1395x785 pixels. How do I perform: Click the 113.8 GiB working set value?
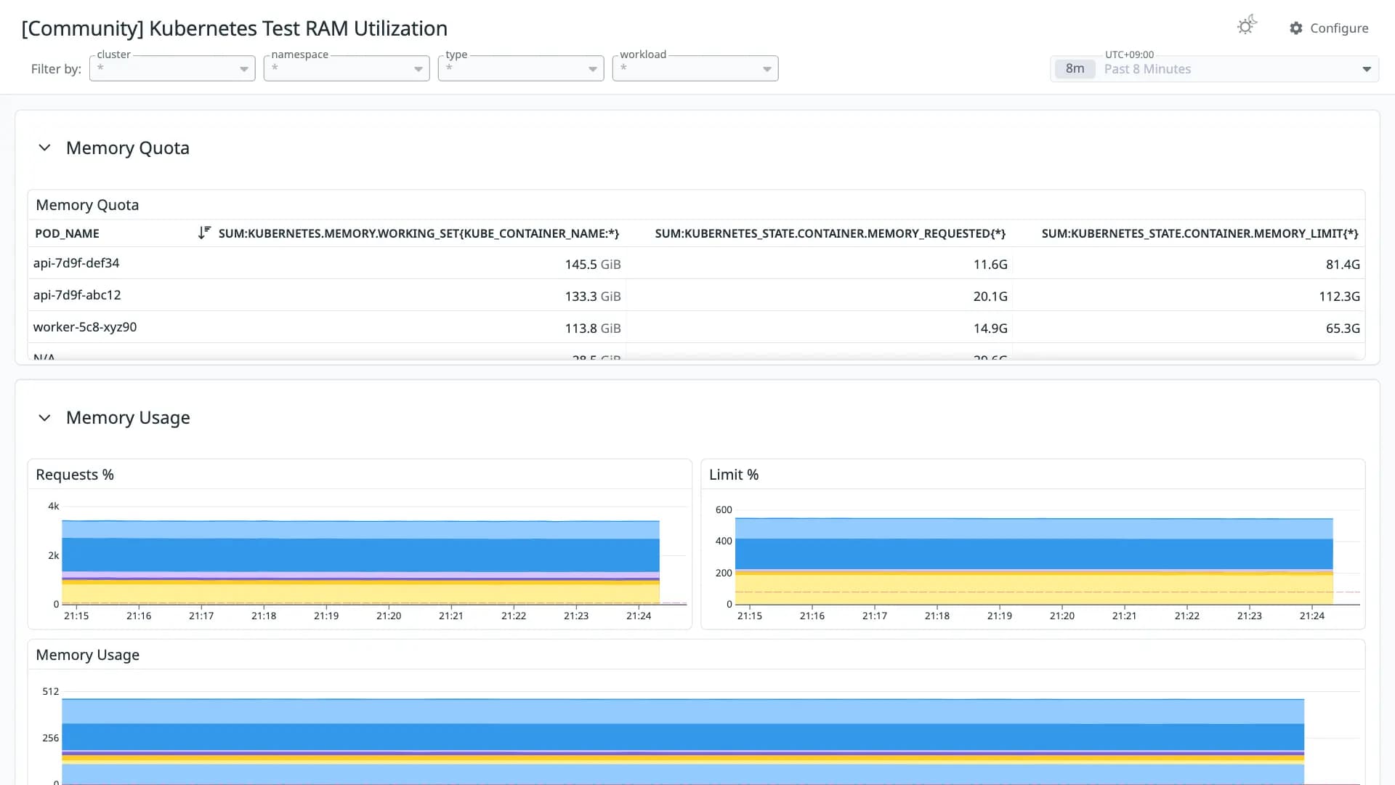point(593,329)
